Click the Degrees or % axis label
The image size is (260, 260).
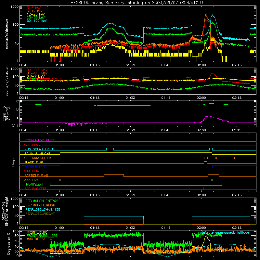click(8, 243)
